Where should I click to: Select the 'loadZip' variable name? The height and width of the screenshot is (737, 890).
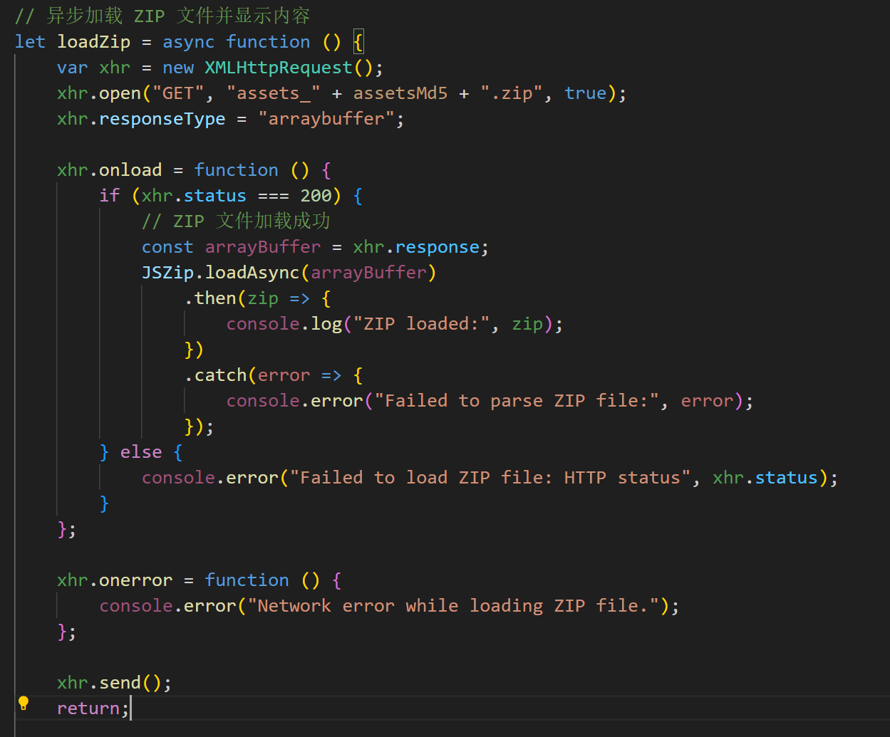(94, 42)
